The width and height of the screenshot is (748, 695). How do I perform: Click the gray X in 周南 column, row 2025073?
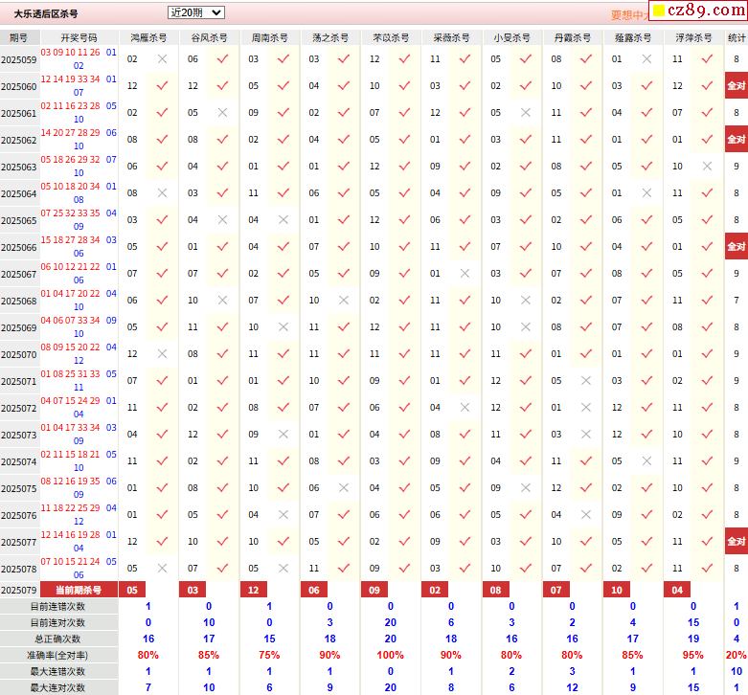pyautogui.click(x=283, y=435)
